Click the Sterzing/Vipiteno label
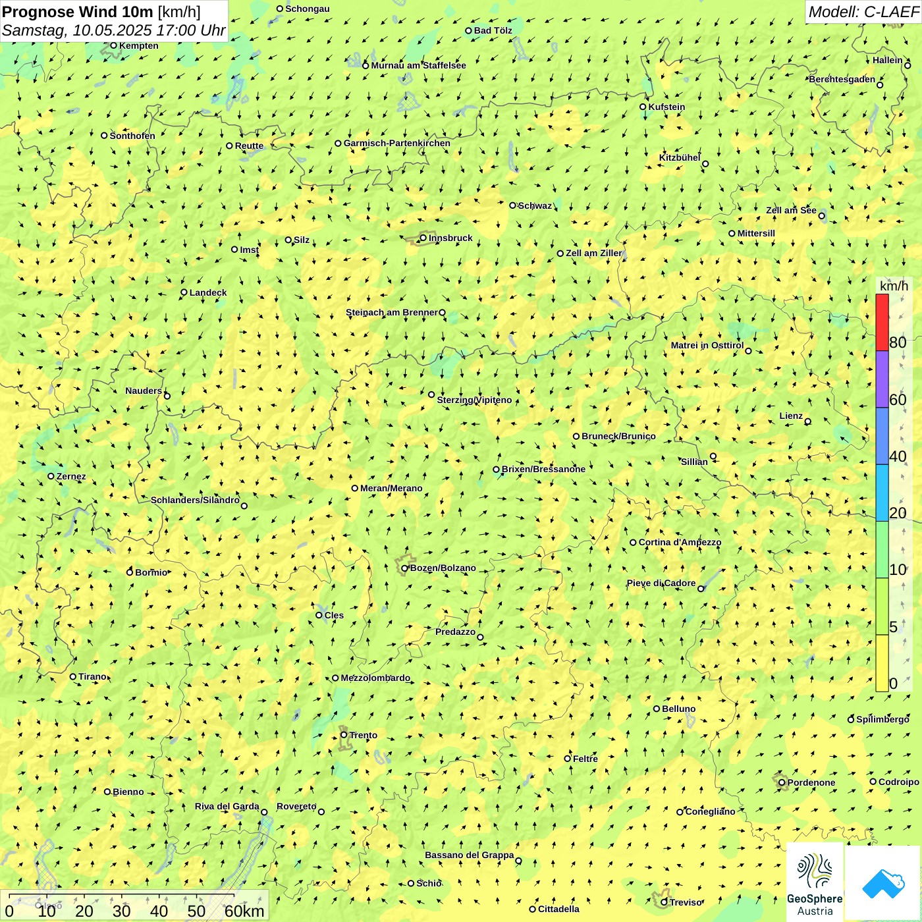Image resolution: width=922 pixels, height=922 pixels. (x=474, y=400)
